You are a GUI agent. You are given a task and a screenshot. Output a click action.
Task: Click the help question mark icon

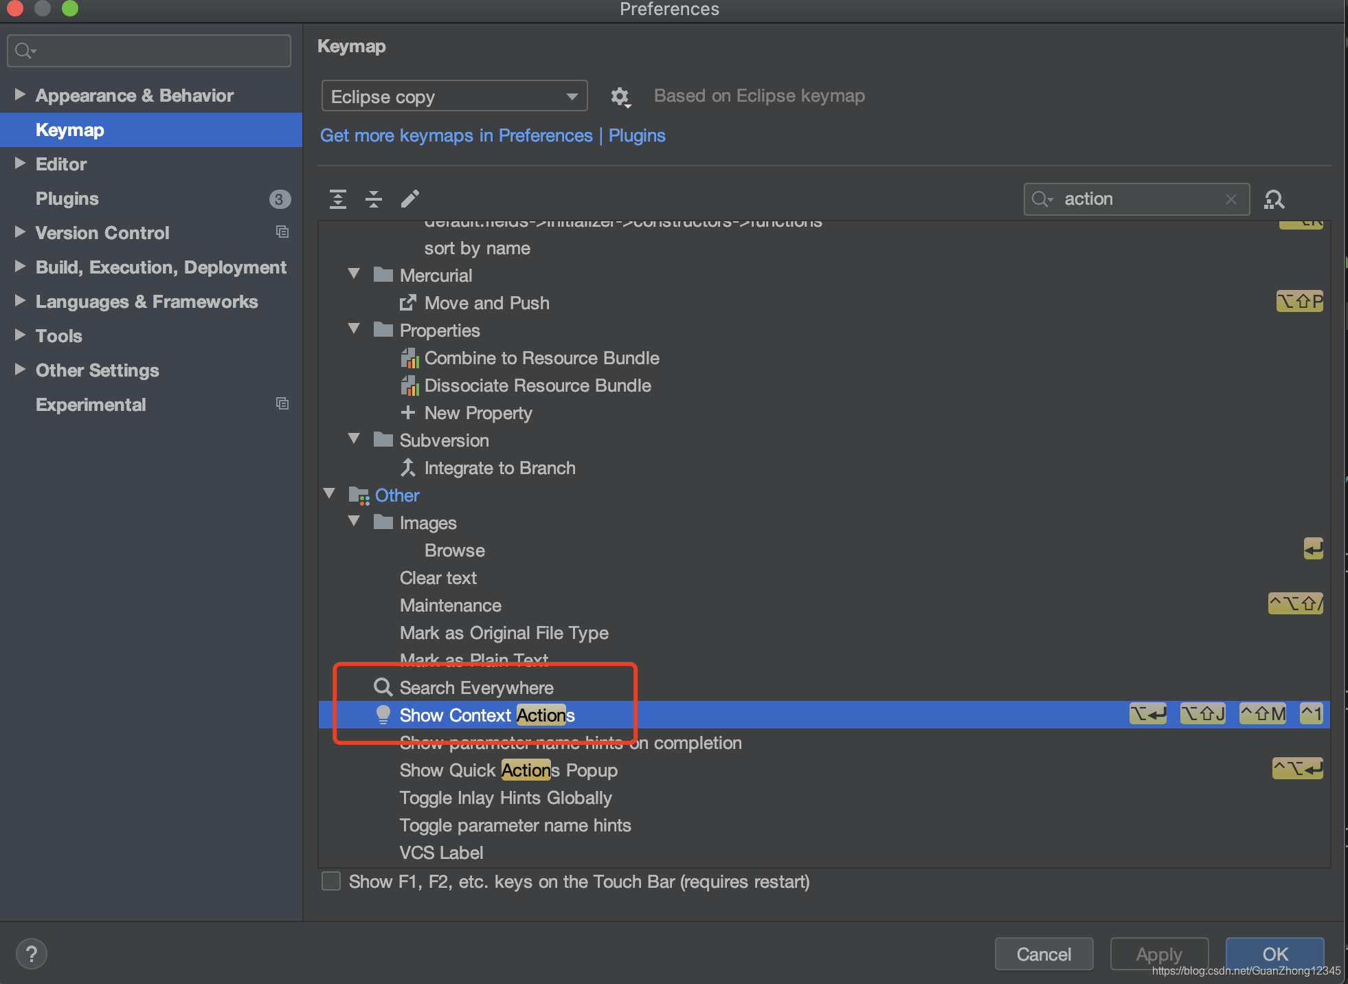pyautogui.click(x=31, y=953)
